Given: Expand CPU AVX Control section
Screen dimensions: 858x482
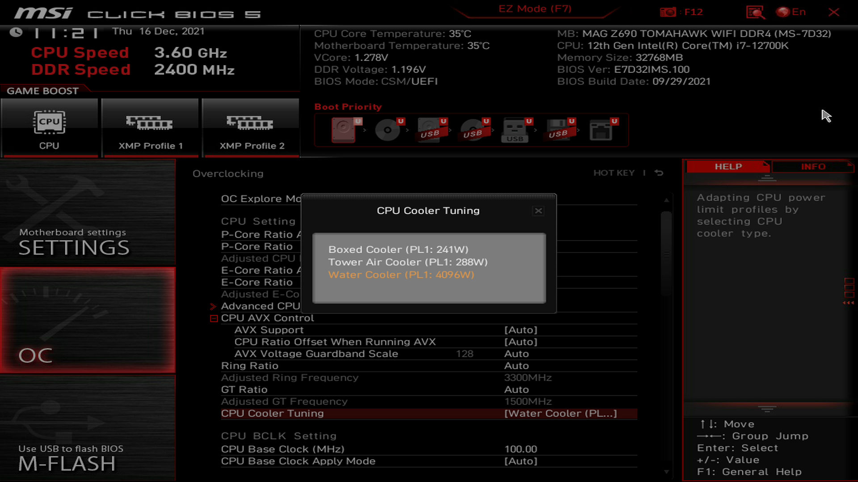Looking at the screenshot, I should pyautogui.click(x=214, y=318).
